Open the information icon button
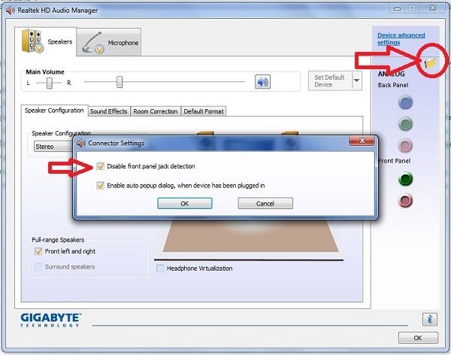The width and height of the screenshot is (451, 355). 431,319
